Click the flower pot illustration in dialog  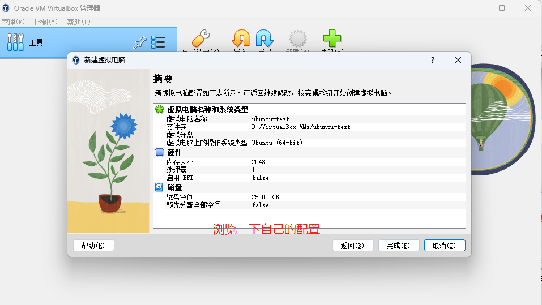click(108, 151)
